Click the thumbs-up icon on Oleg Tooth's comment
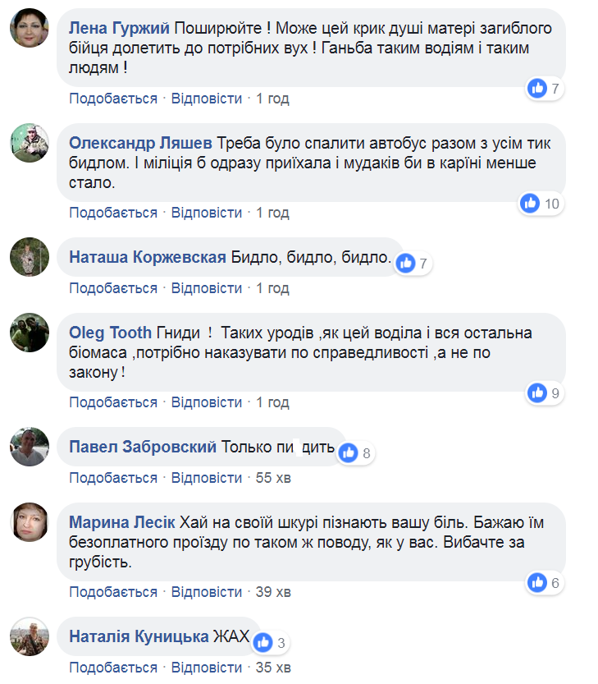This screenshot has width=598, height=684. [537, 393]
